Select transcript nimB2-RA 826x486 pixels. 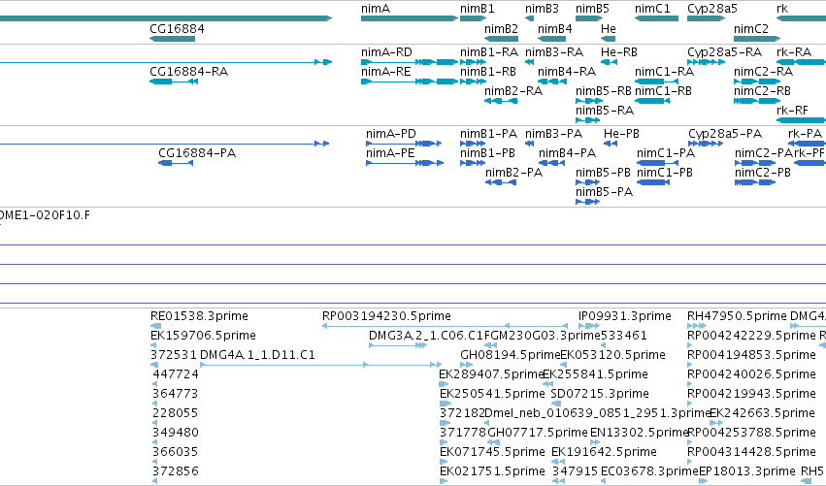[x=501, y=101]
